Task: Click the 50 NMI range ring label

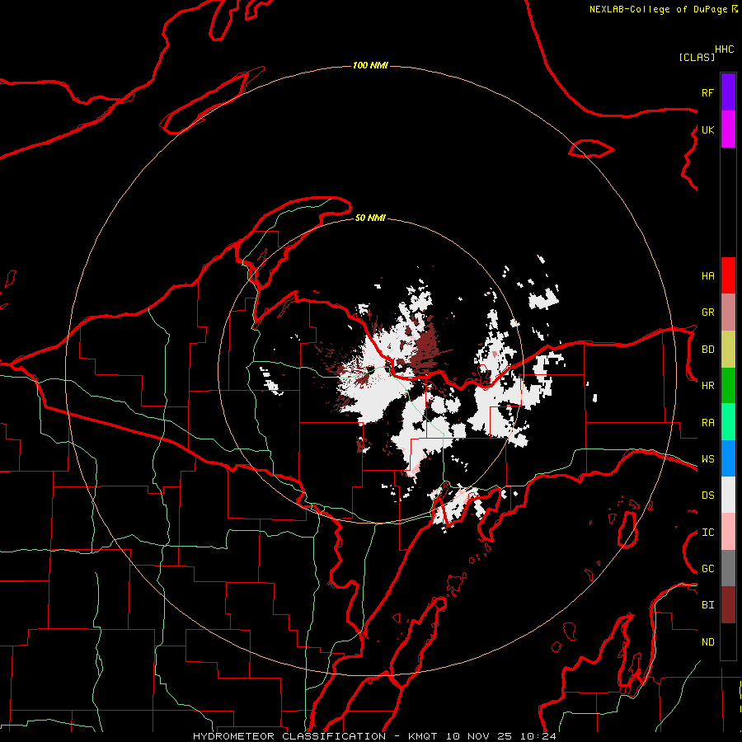Action: [x=370, y=218]
